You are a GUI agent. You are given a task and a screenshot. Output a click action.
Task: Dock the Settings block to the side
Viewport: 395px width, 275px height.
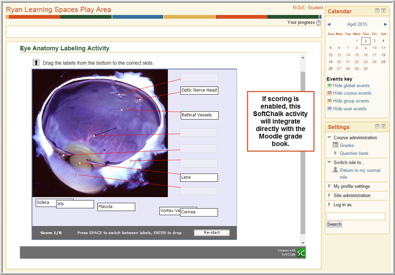click(383, 126)
